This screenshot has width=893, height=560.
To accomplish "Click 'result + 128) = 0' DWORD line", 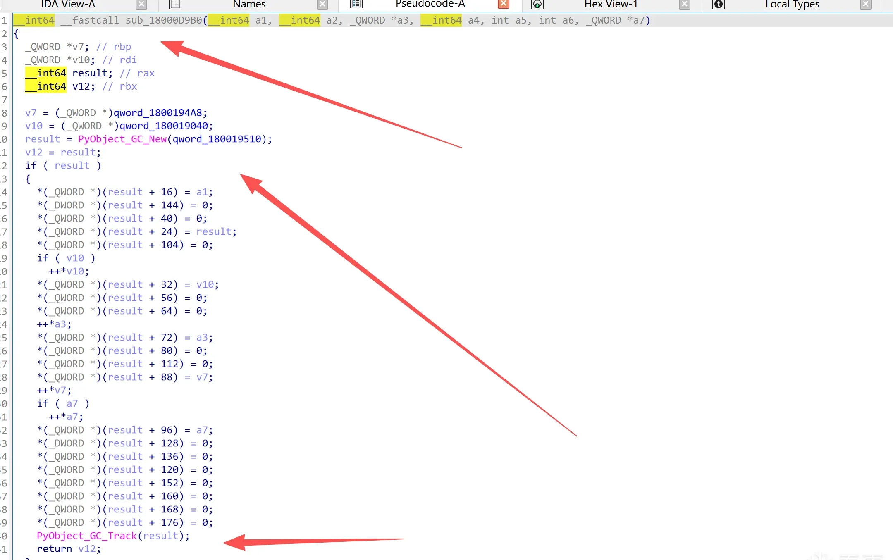I will (125, 443).
